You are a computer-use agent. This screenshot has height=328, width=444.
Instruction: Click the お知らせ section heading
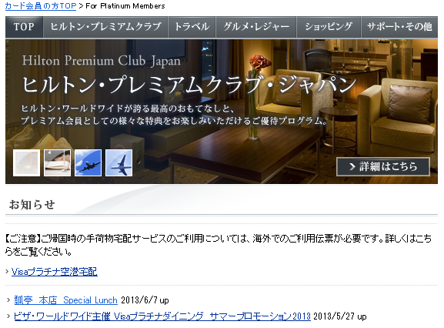coord(32,205)
